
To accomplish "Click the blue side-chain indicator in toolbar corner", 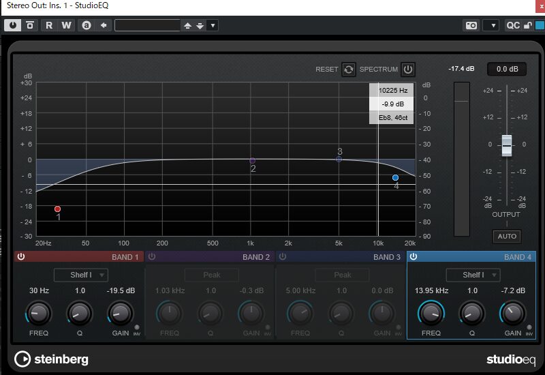I will coord(540,25).
